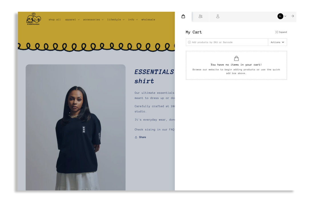Click the Share link under the description
Screen dimensions: 314x207
140,137
